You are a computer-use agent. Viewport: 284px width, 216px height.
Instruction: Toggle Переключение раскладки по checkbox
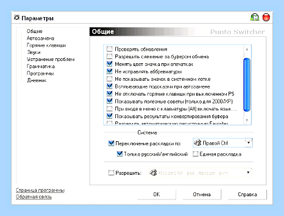click(x=111, y=143)
